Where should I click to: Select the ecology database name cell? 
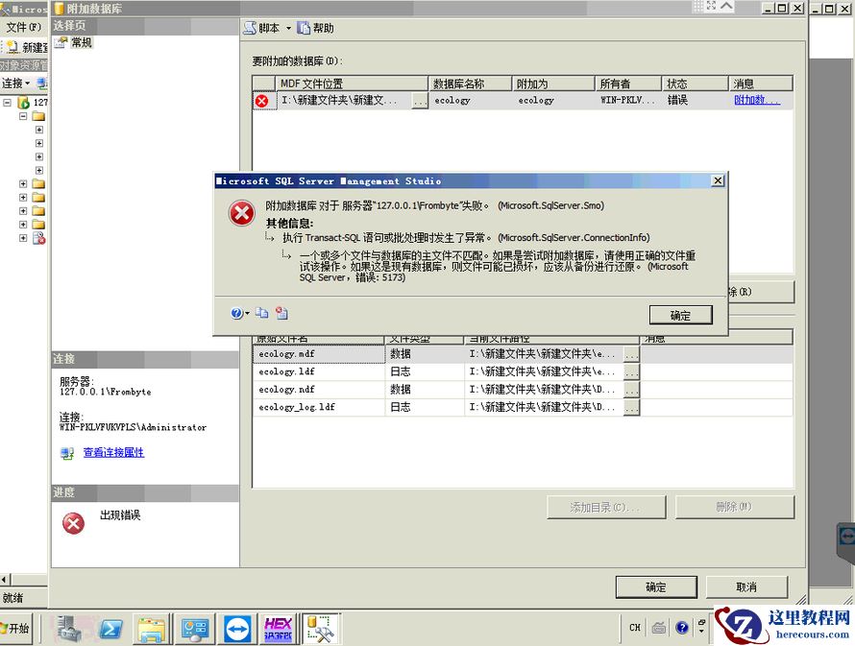coord(470,100)
